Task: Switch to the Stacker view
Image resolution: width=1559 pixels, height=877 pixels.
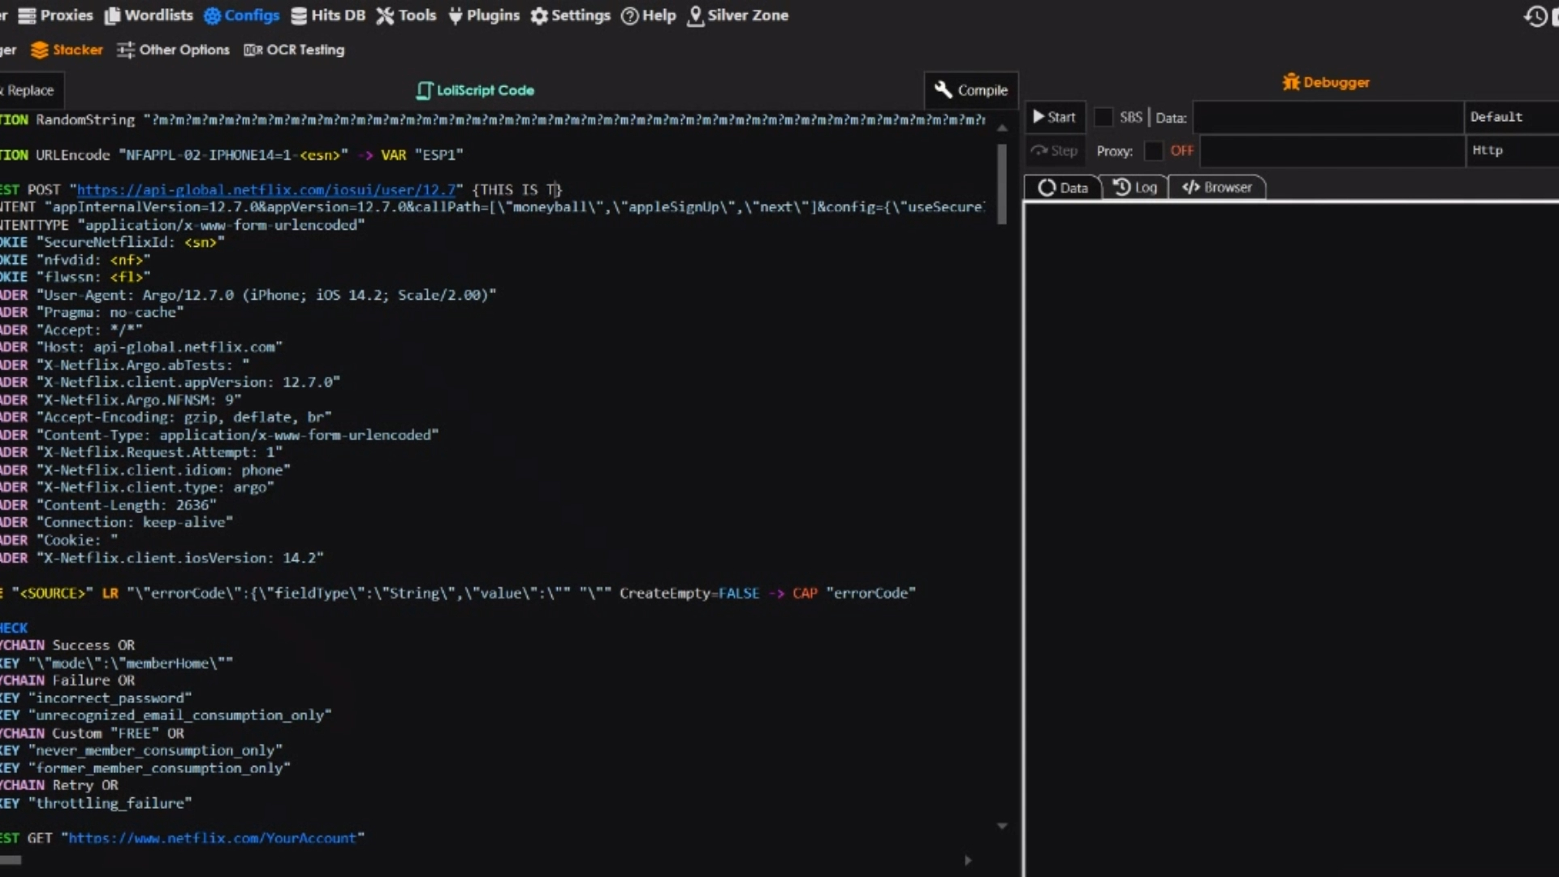Action: tap(67, 50)
